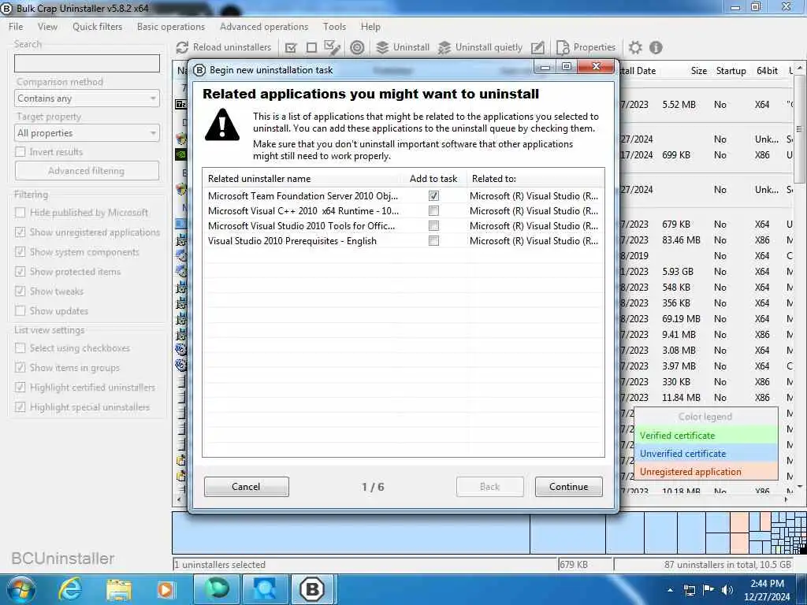This screenshot has width=807, height=605.
Task: Click the volume speaker tray icon
Action: pos(727,590)
